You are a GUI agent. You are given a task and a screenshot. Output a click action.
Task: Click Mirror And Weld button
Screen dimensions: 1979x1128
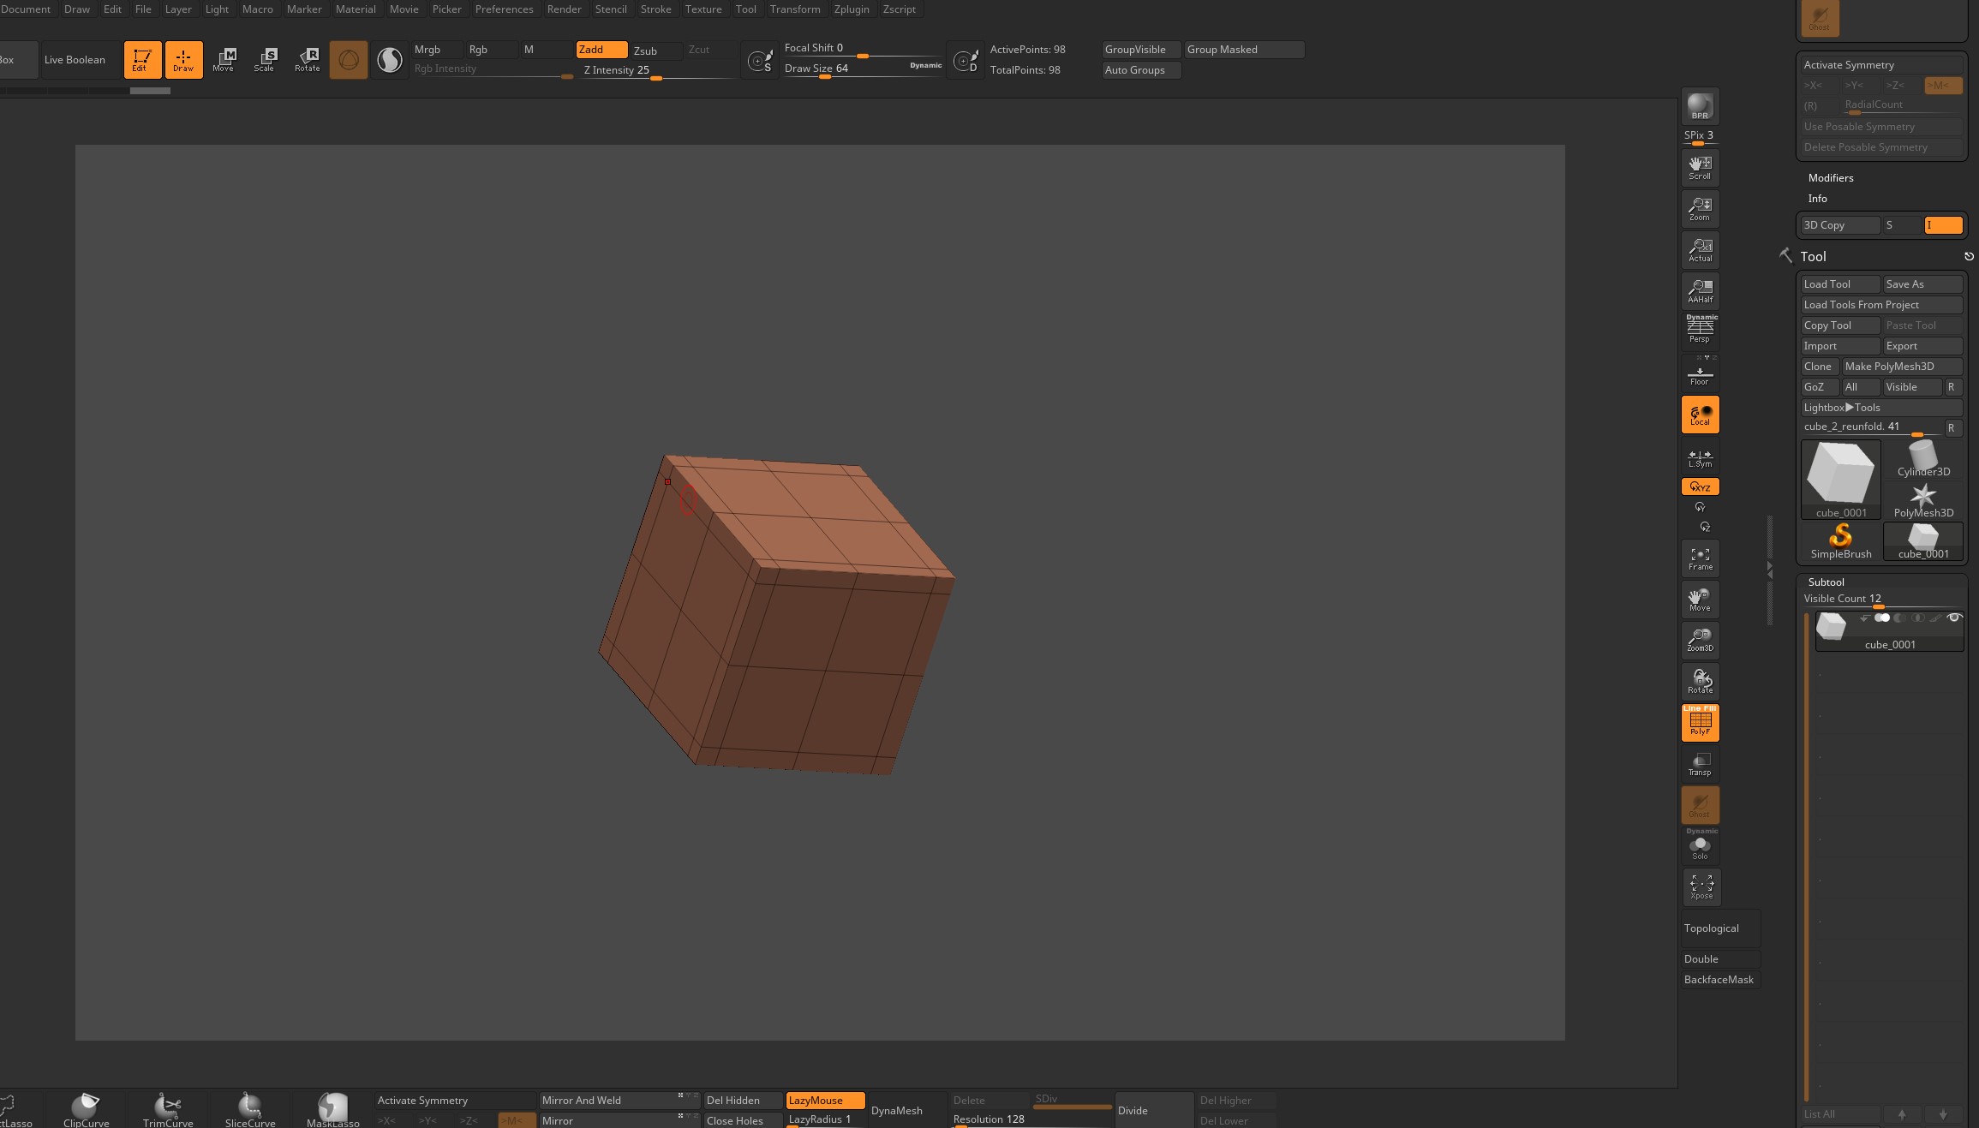[619, 1101]
